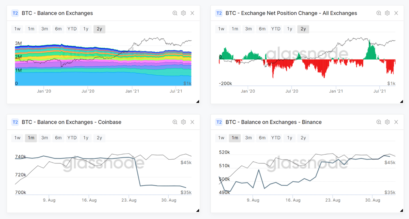Image resolution: width=409 pixels, height=219 pixels.
Task: Click 1y button on Binance chart
Action: 290,138
